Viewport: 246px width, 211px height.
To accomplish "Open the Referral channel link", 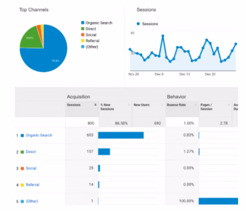I will 33,185.
